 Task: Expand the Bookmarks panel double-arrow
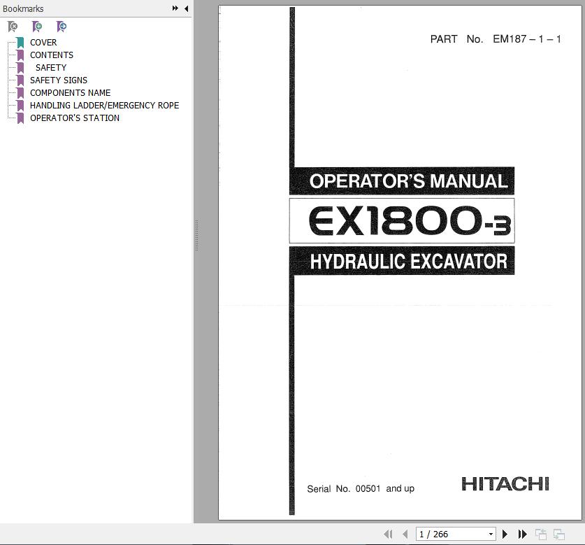click(175, 8)
